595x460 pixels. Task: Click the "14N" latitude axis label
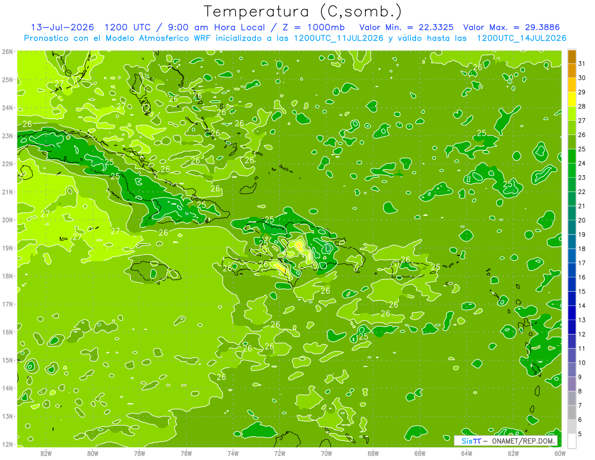tap(7, 388)
